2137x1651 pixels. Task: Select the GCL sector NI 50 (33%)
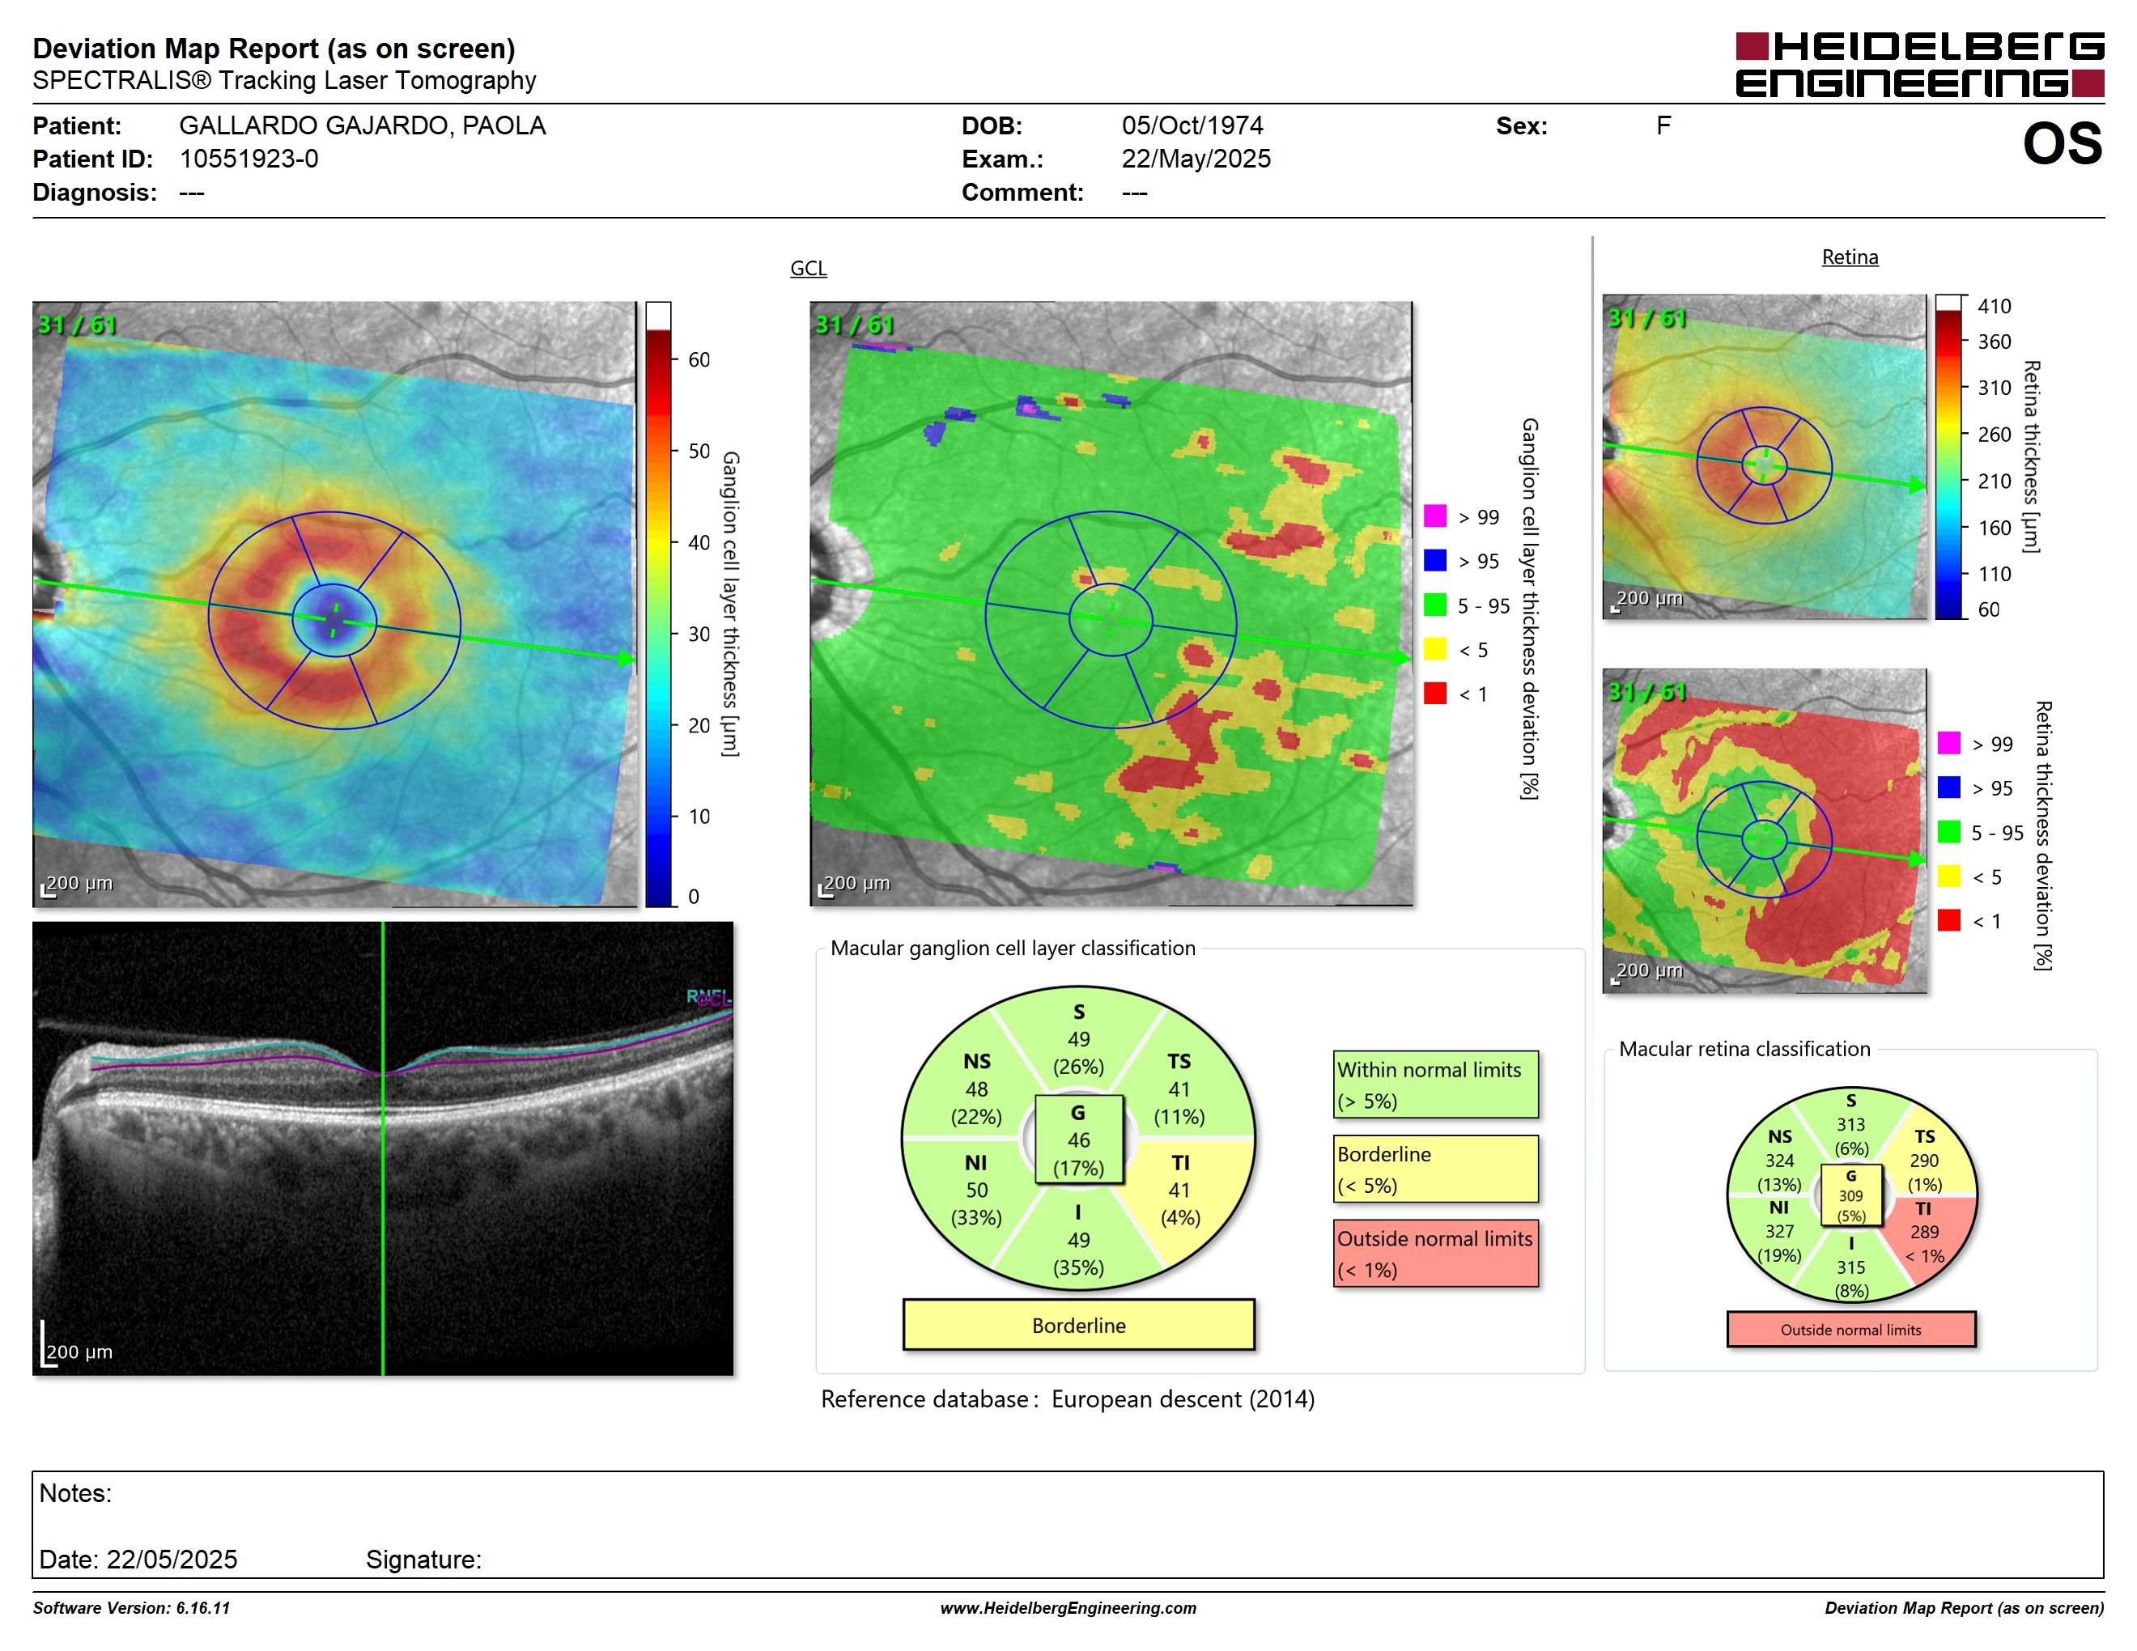[x=976, y=1191]
